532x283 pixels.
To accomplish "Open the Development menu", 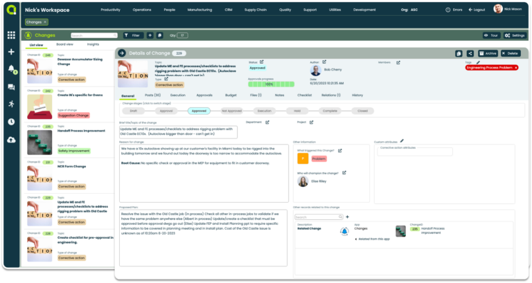I will click(364, 10).
